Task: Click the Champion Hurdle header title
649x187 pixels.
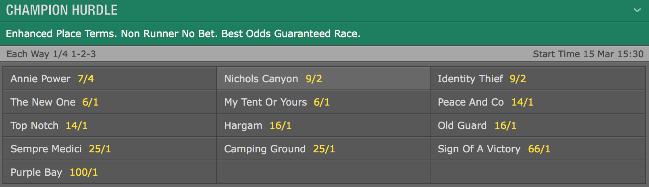Action: tap(62, 10)
